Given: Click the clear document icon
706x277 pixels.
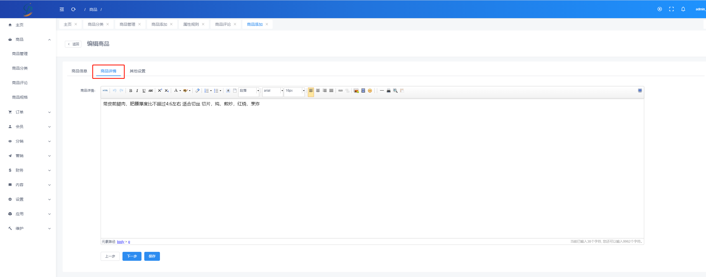Looking at the screenshot, I should 235,91.
